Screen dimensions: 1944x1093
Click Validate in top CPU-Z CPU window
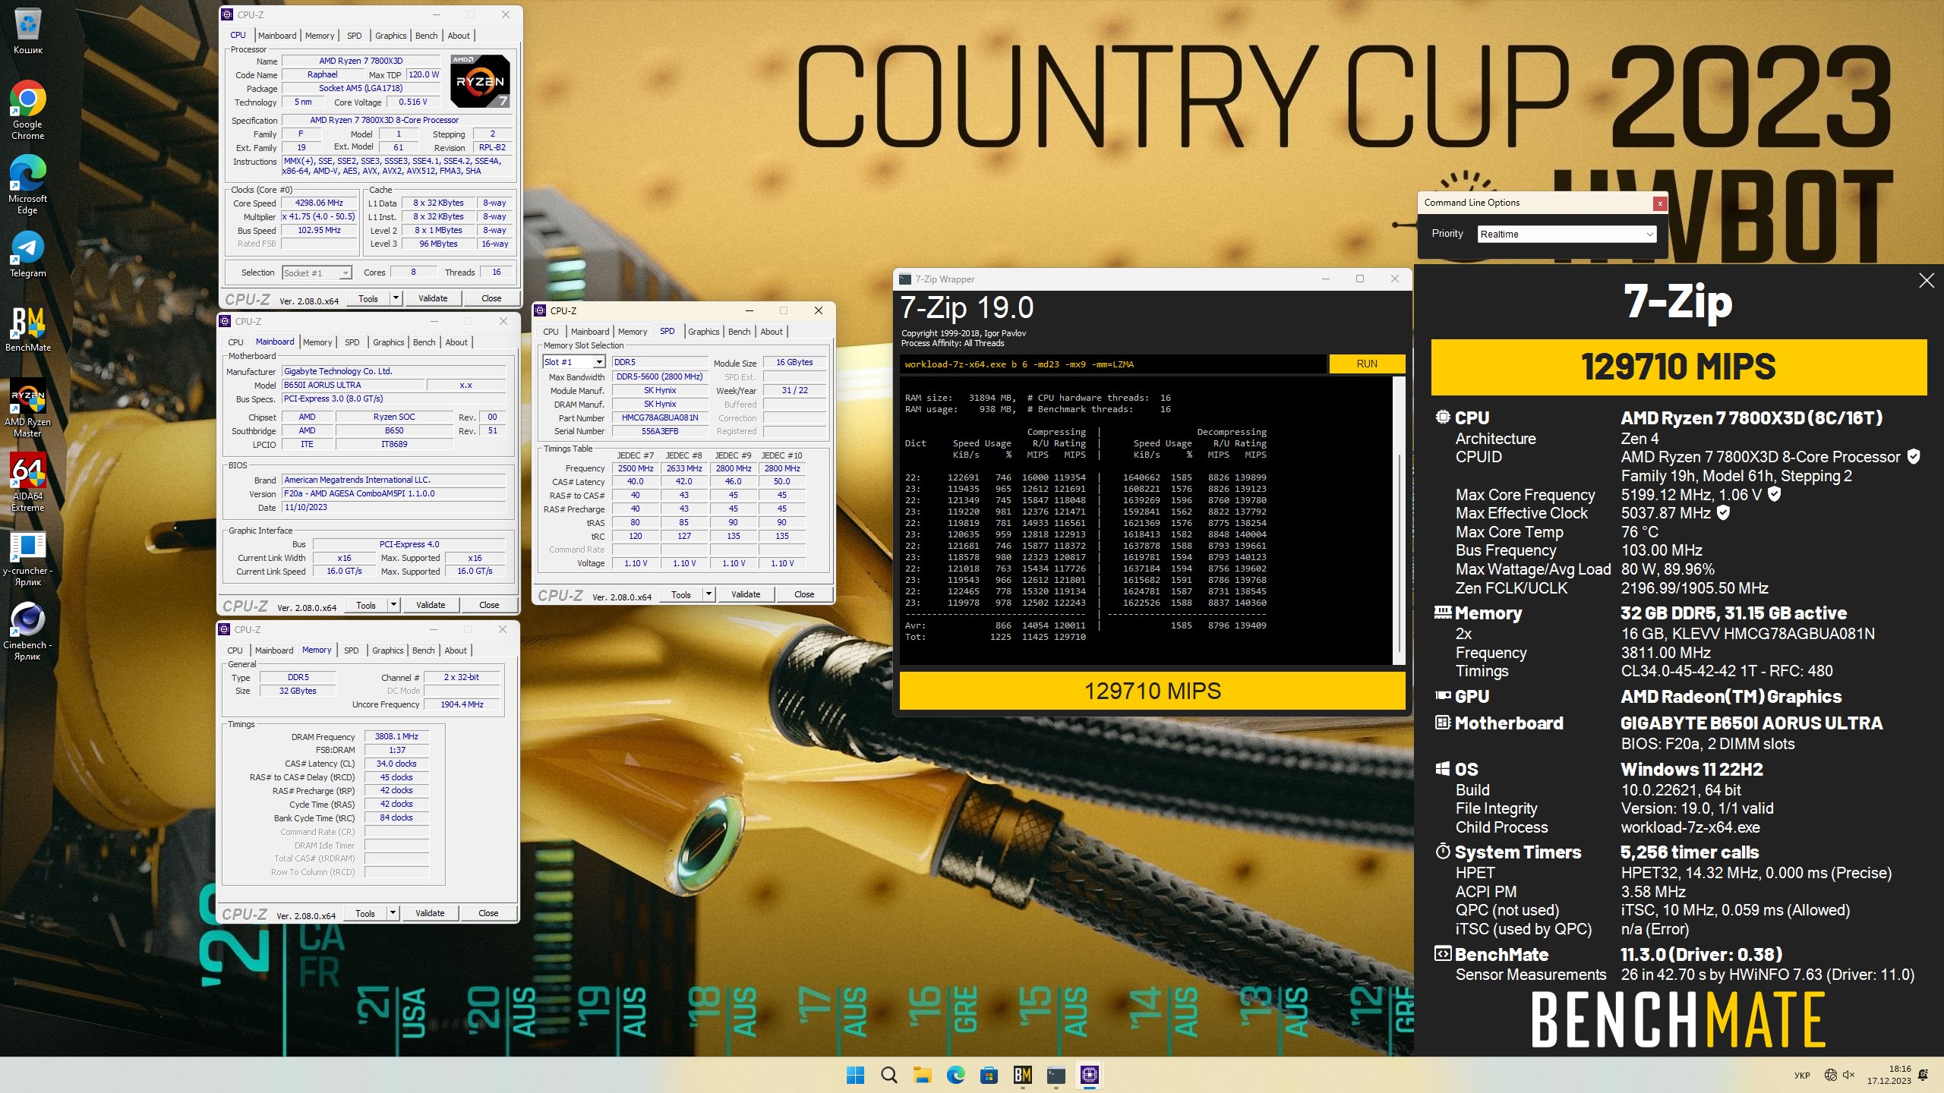tap(433, 298)
